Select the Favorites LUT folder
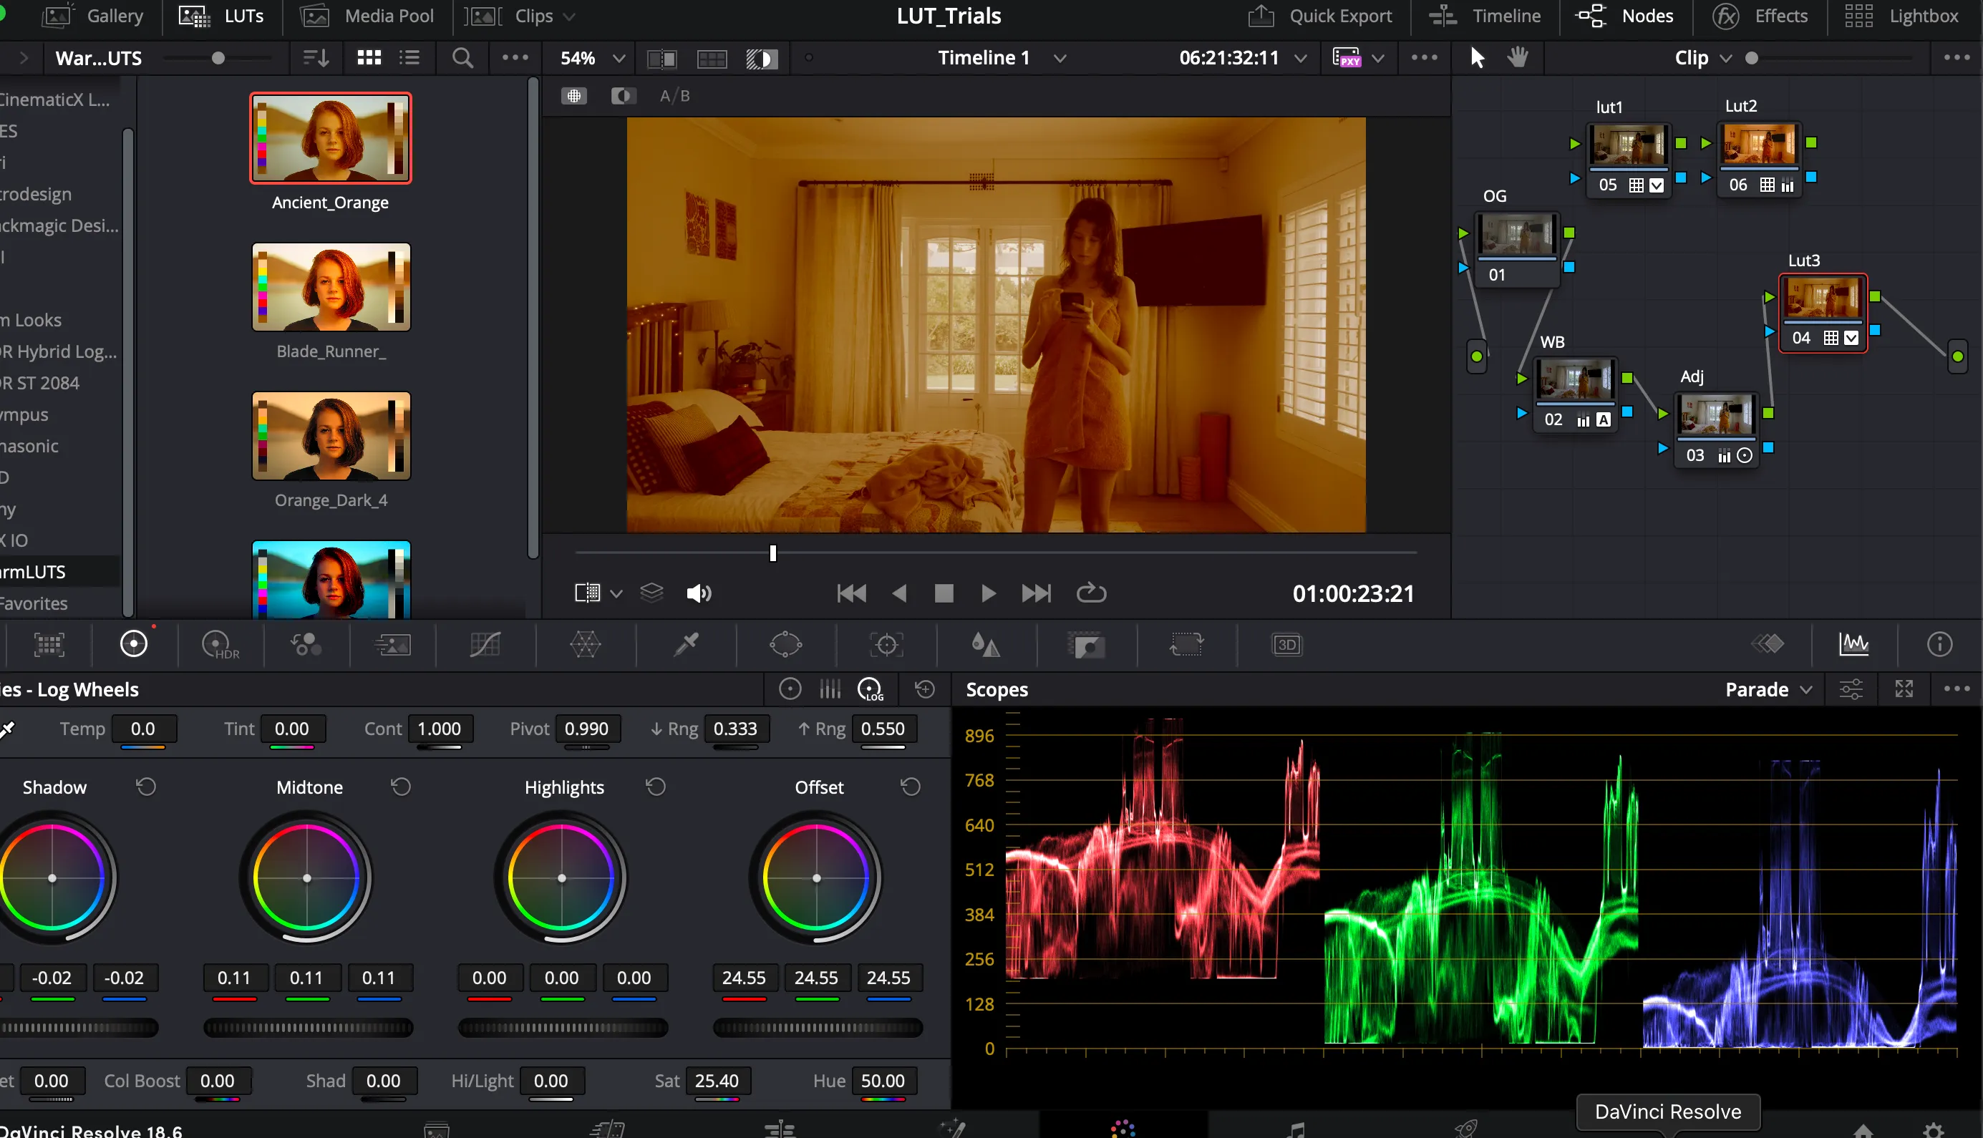The image size is (1983, 1138). [x=35, y=603]
